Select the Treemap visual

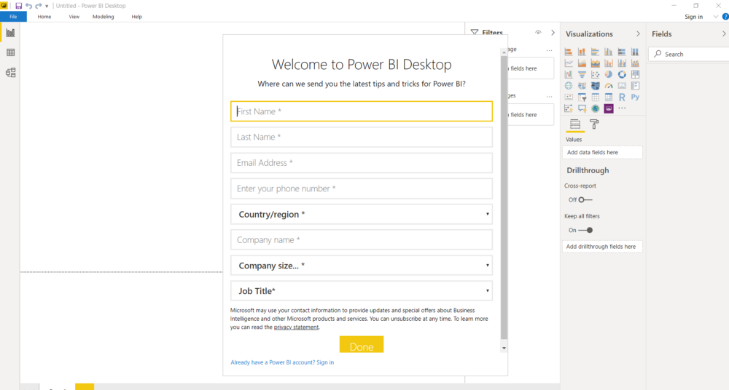coord(635,74)
